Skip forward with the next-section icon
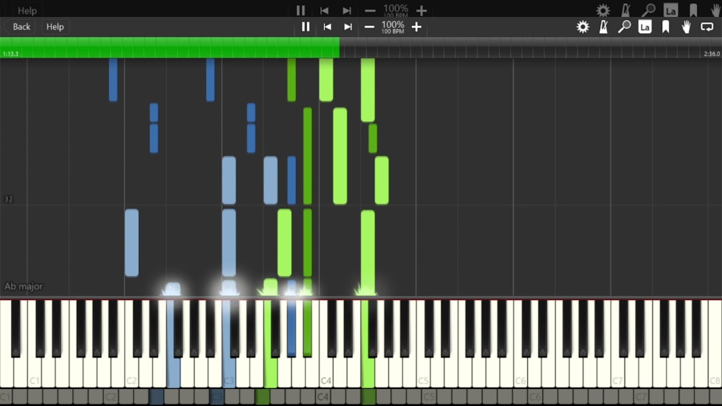The image size is (722, 406). click(348, 27)
